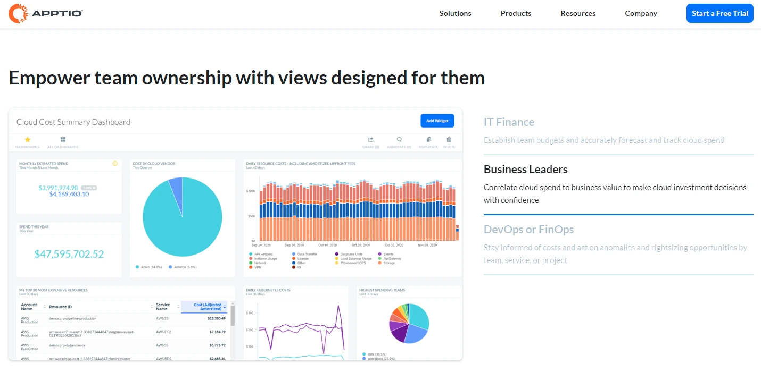Open the Solutions menu
The width and height of the screenshot is (761, 372).
(x=455, y=13)
